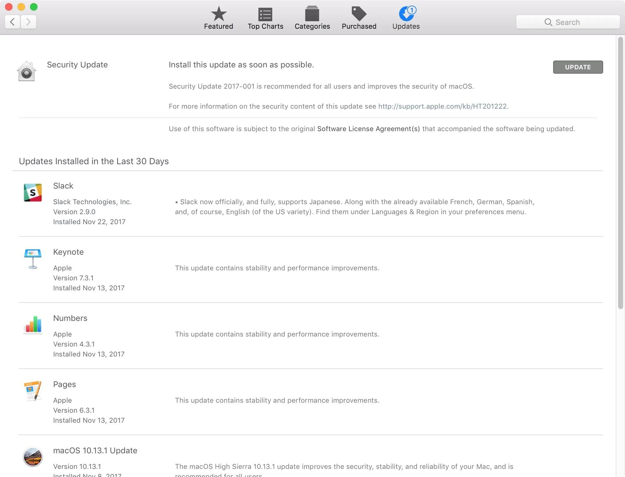Click "Version 4.3.1" under Numbers
This screenshot has height=477, width=625.
pyautogui.click(x=74, y=344)
